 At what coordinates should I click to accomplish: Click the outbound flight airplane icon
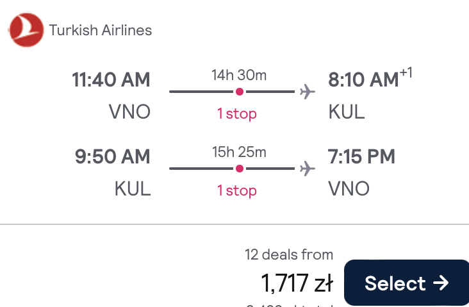pos(308,92)
